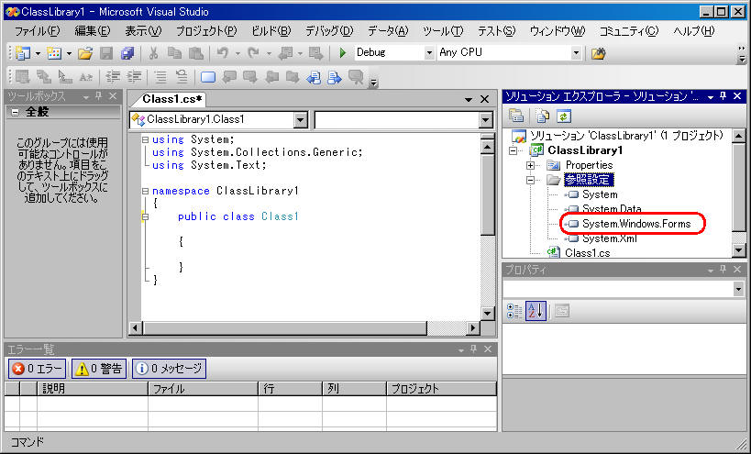Image resolution: width=751 pixels, height=454 pixels.
Task: Toggle the 0 エラー errors filter
Action: coord(37,369)
